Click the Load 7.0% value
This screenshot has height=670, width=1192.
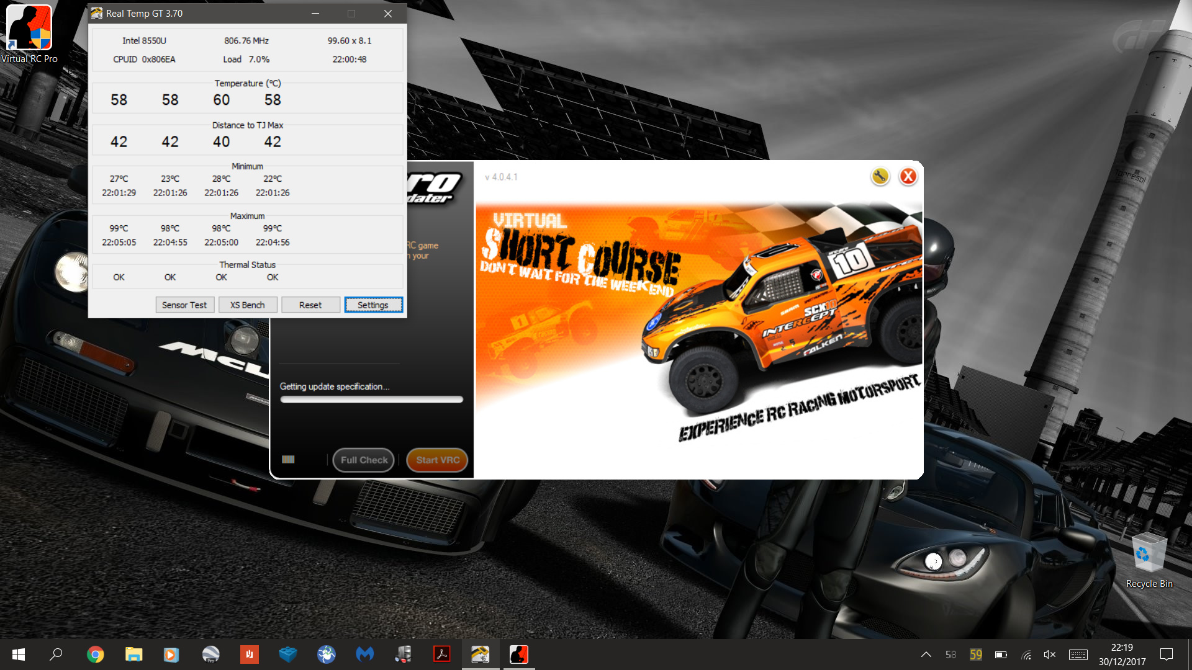246,59
